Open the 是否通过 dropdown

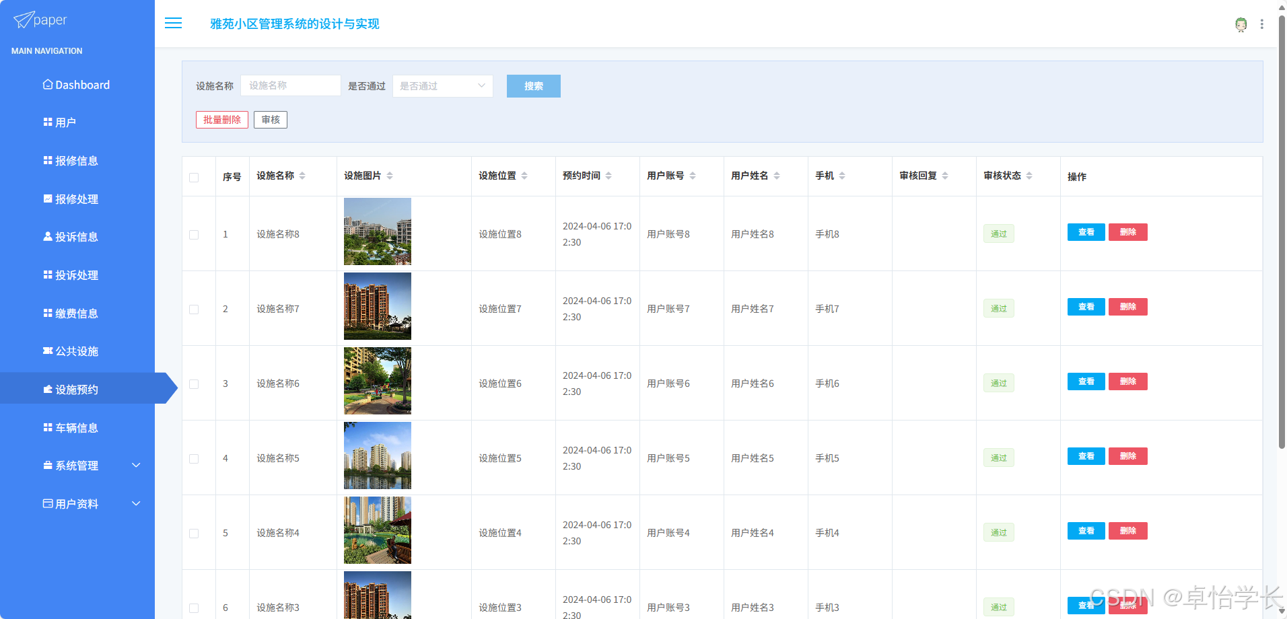(x=442, y=86)
